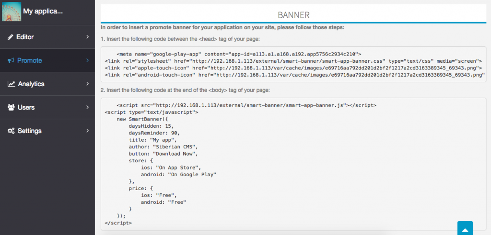Open the Editor menu label
Viewport: 491px width, 235px height.
(x=25, y=37)
